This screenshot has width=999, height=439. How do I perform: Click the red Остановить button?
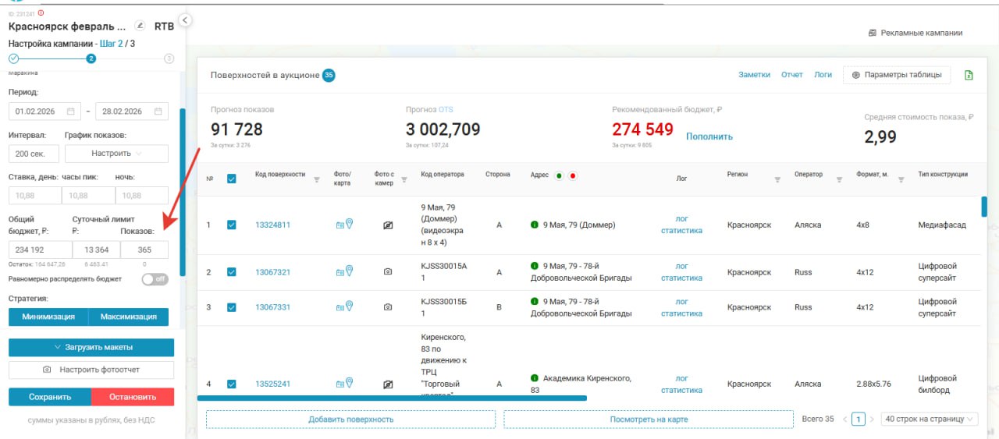(x=133, y=397)
